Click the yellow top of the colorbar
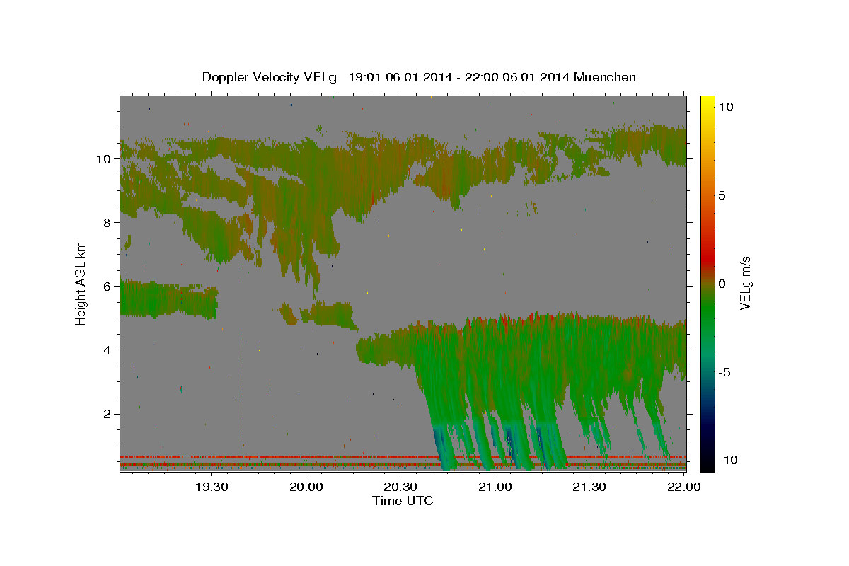This screenshot has width=849, height=566. 707,103
